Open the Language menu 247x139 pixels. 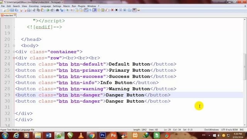46,6
